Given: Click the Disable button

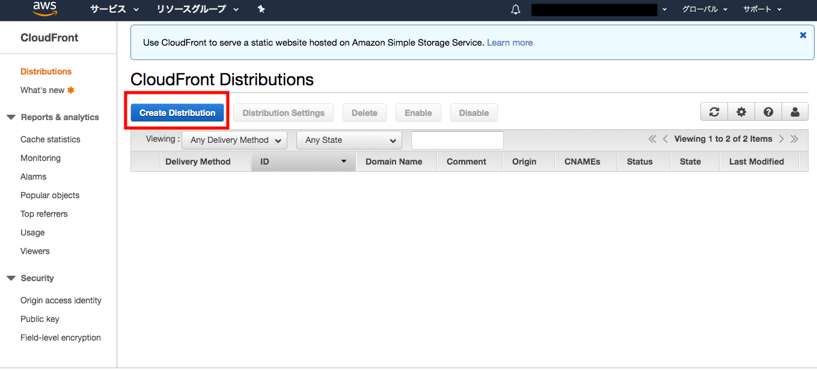Looking at the screenshot, I should (474, 112).
